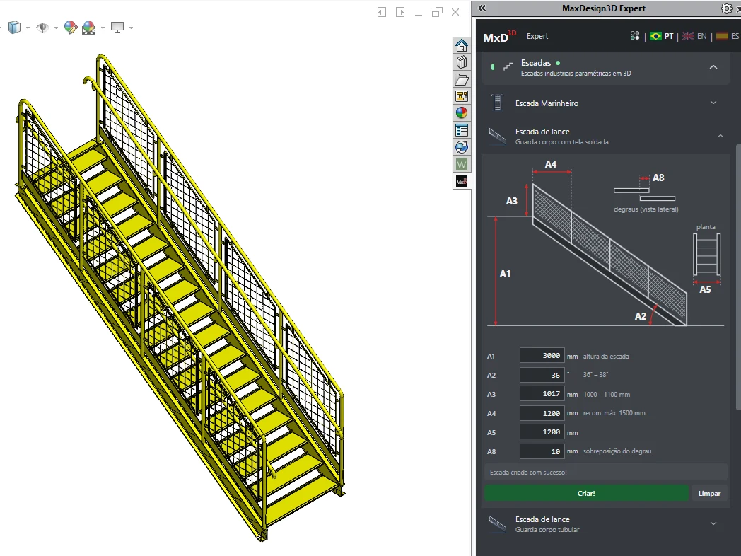Open MaxDesign3D Expert settings gear
Image resolution: width=741 pixels, height=556 pixels.
(x=726, y=8)
